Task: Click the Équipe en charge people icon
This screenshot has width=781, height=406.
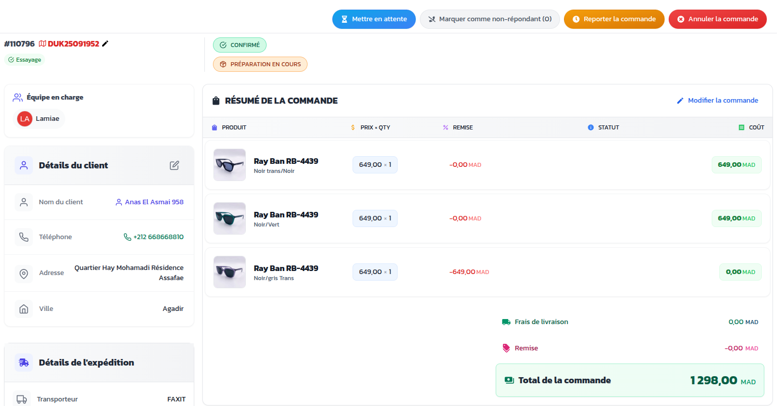Action: click(x=18, y=97)
